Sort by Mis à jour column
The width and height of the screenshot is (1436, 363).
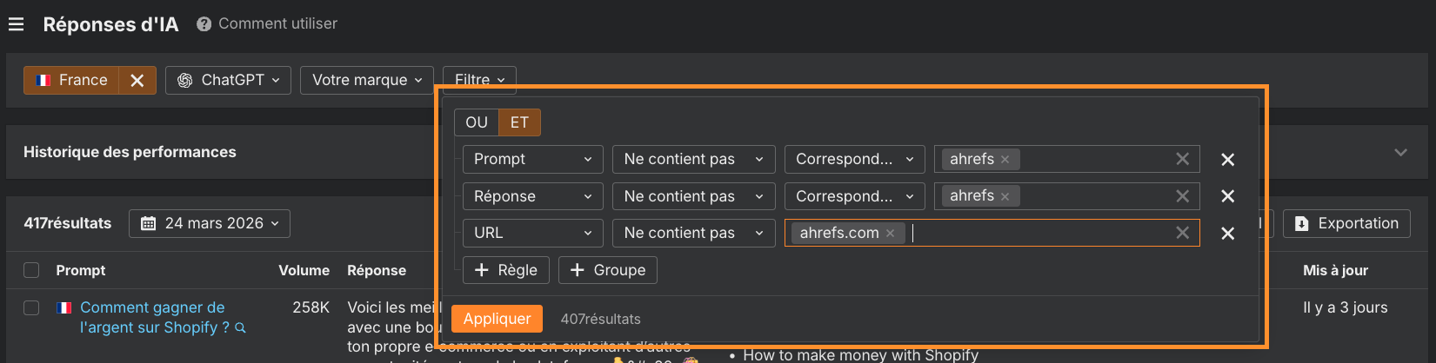coord(1335,270)
